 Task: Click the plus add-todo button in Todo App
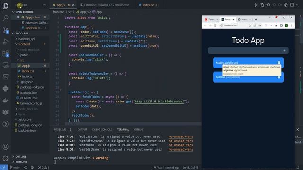coord(285,51)
